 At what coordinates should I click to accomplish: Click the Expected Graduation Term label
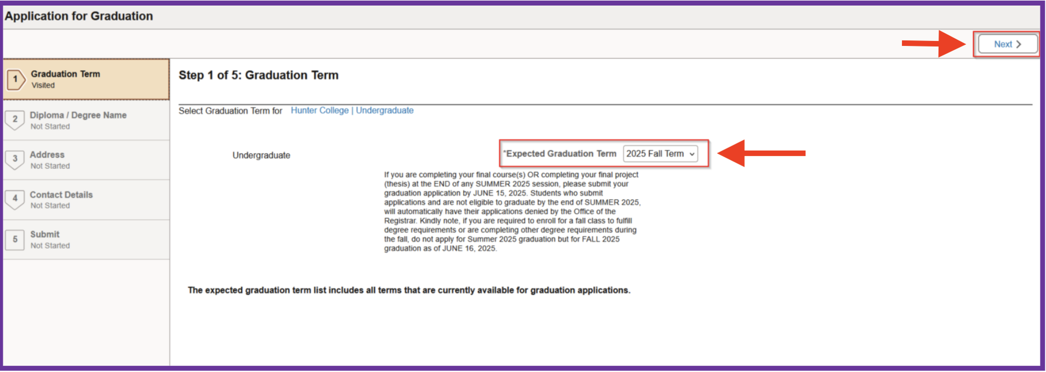click(561, 154)
